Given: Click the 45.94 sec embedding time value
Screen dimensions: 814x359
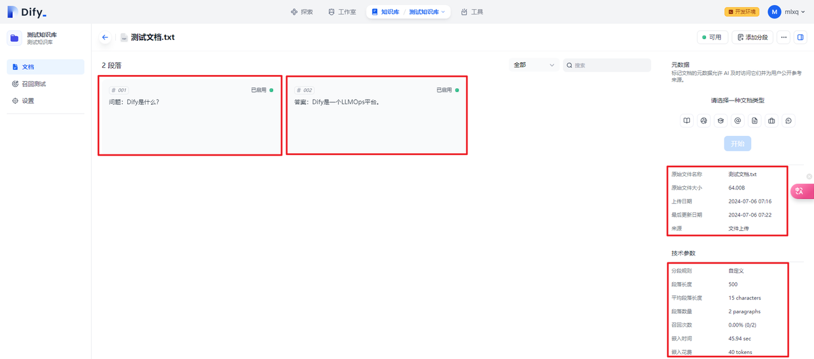Looking at the screenshot, I should coord(740,339).
